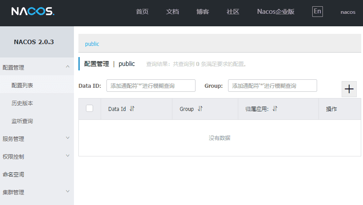Open the 文档 link in top navigation
Screen dimensions: 363x205
(x=172, y=12)
